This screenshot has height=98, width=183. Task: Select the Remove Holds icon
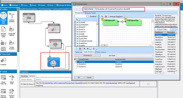click(12, 93)
